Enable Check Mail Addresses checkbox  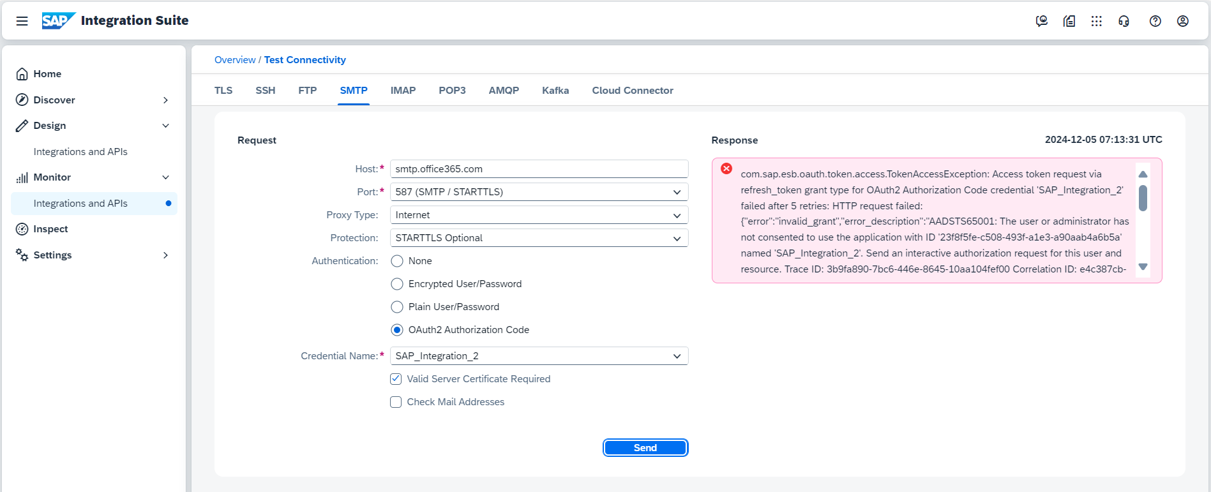click(396, 402)
